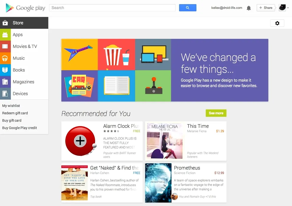Open the Store menu item
The image size is (292, 206).
coord(24,23)
